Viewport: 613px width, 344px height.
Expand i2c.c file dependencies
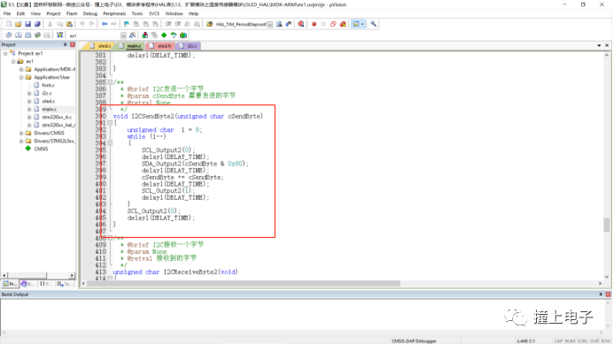(29, 94)
